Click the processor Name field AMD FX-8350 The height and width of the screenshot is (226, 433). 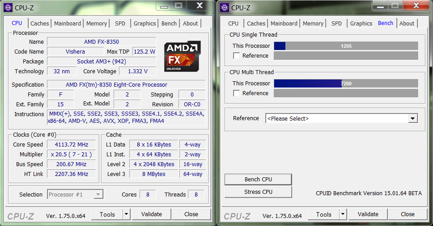click(102, 42)
